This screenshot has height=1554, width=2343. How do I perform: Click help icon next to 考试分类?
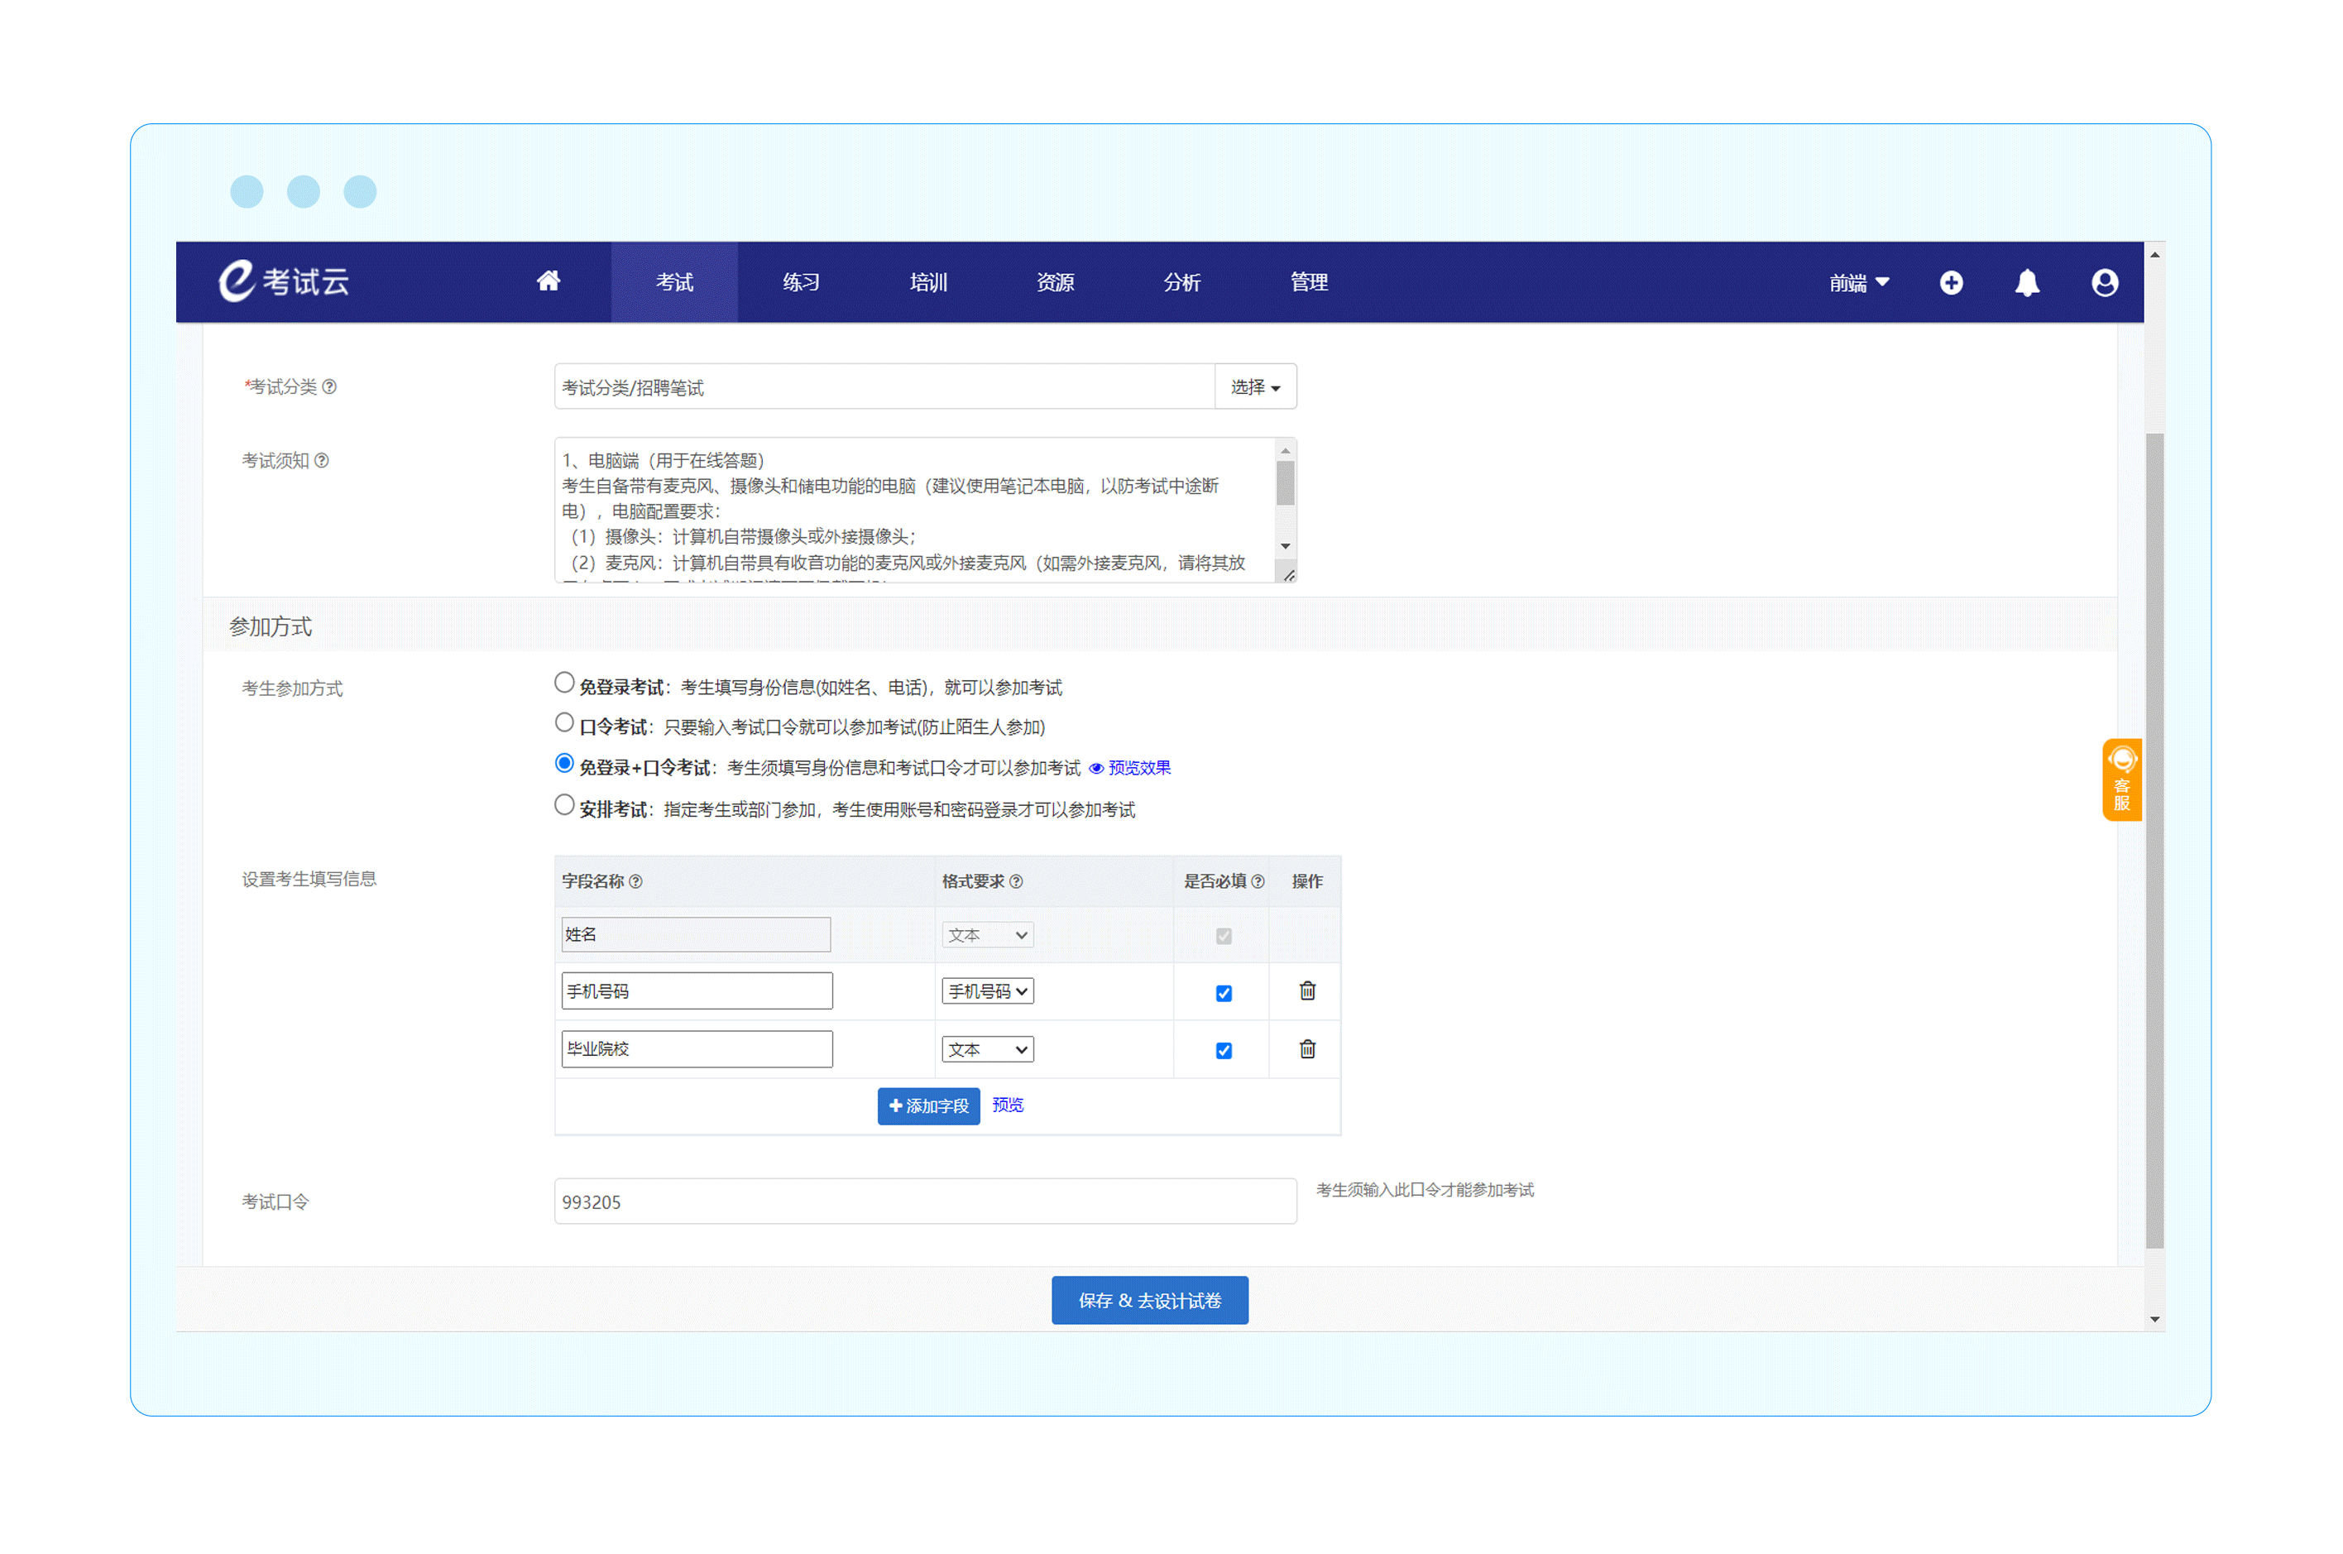point(330,386)
